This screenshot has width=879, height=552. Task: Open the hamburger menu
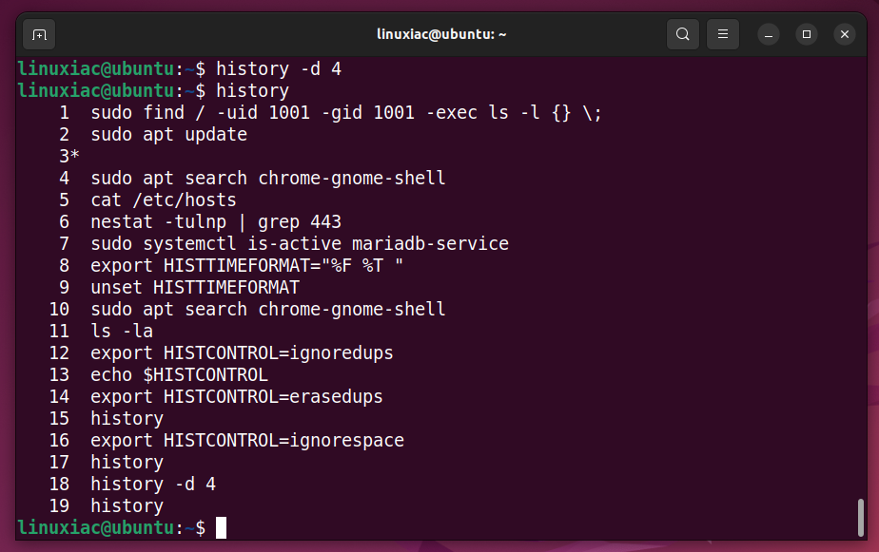coord(723,35)
